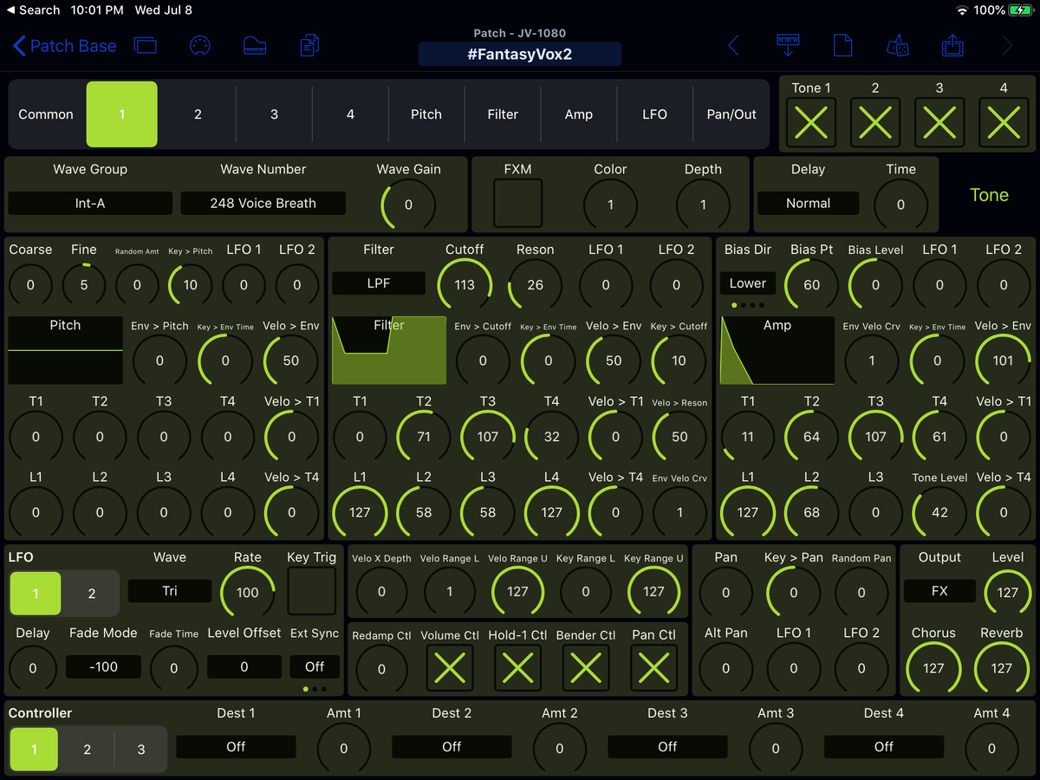Toggle Volume Ctl checkbox
Image resolution: width=1040 pixels, height=780 pixels.
click(x=450, y=668)
